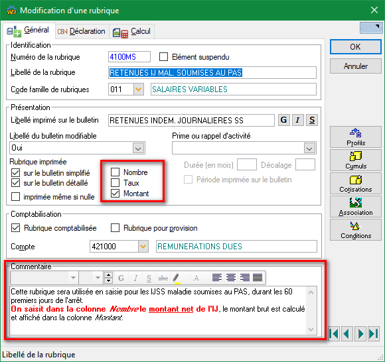Go to the previous record
Screen dimensions: 385x362
[346, 333]
